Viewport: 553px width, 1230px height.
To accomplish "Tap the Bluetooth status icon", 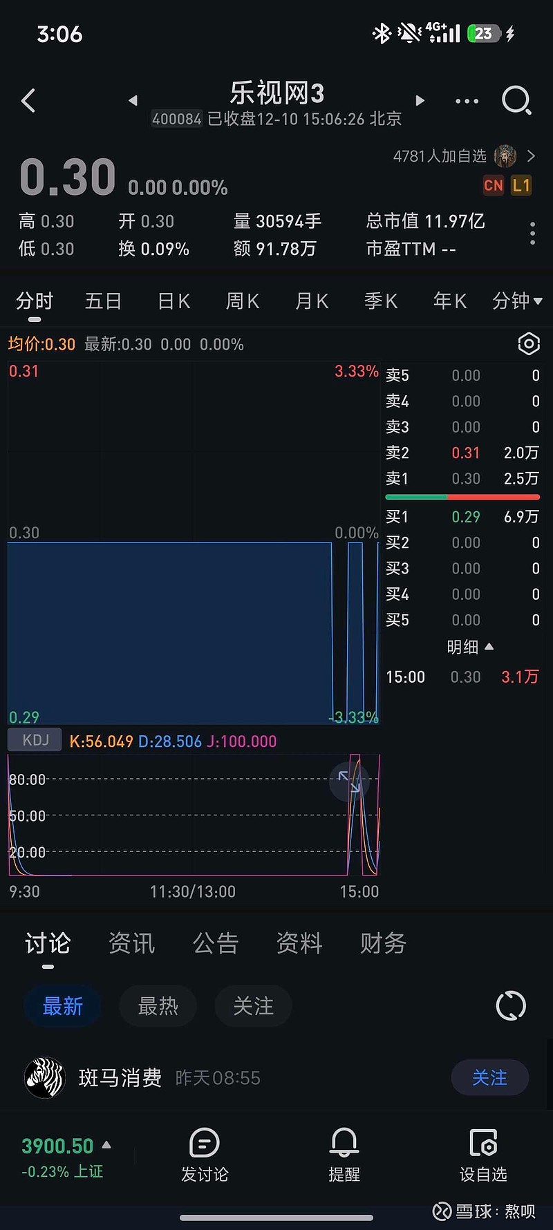I will click(382, 33).
